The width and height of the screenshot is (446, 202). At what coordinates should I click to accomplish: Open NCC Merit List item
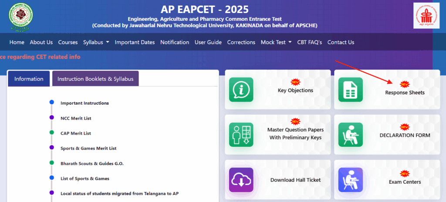[x=76, y=118]
